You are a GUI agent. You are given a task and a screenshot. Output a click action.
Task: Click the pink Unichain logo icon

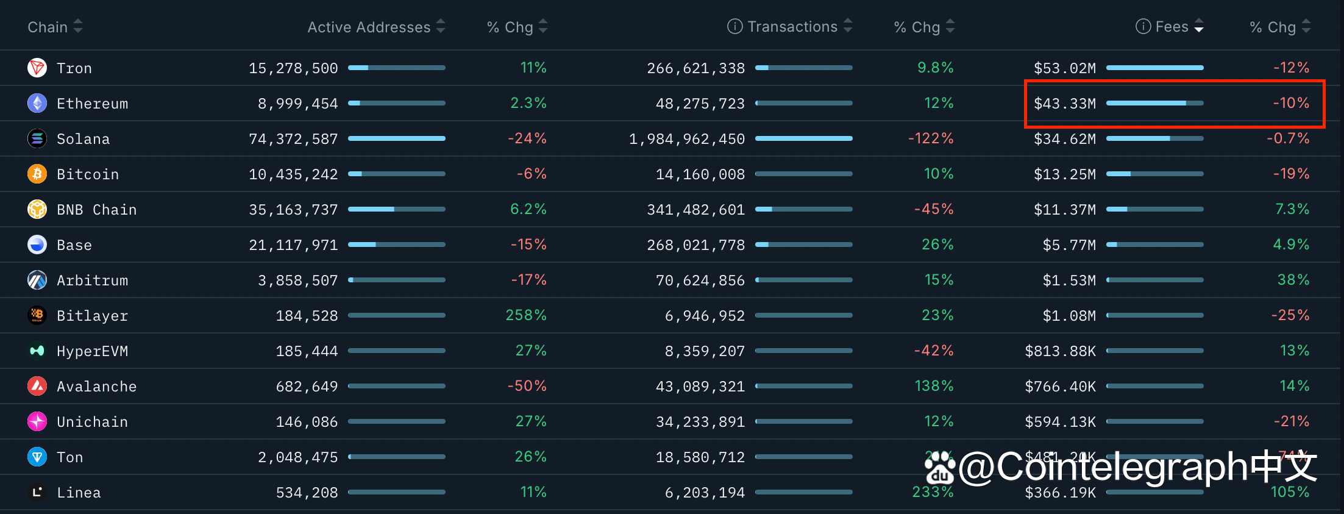pyautogui.click(x=37, y=421)
